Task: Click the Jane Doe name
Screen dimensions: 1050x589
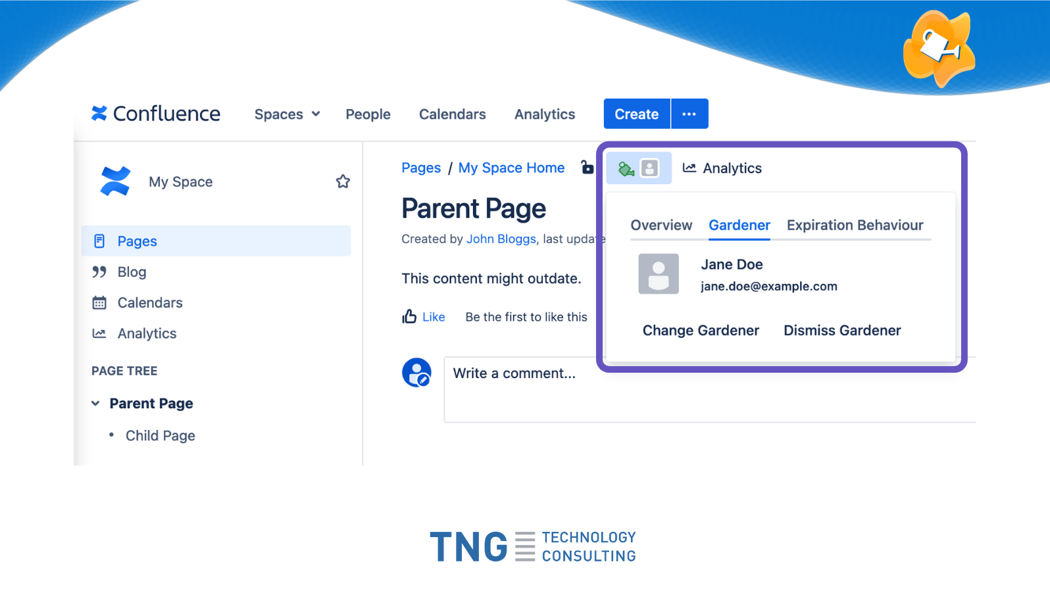Action: (732, 264)
